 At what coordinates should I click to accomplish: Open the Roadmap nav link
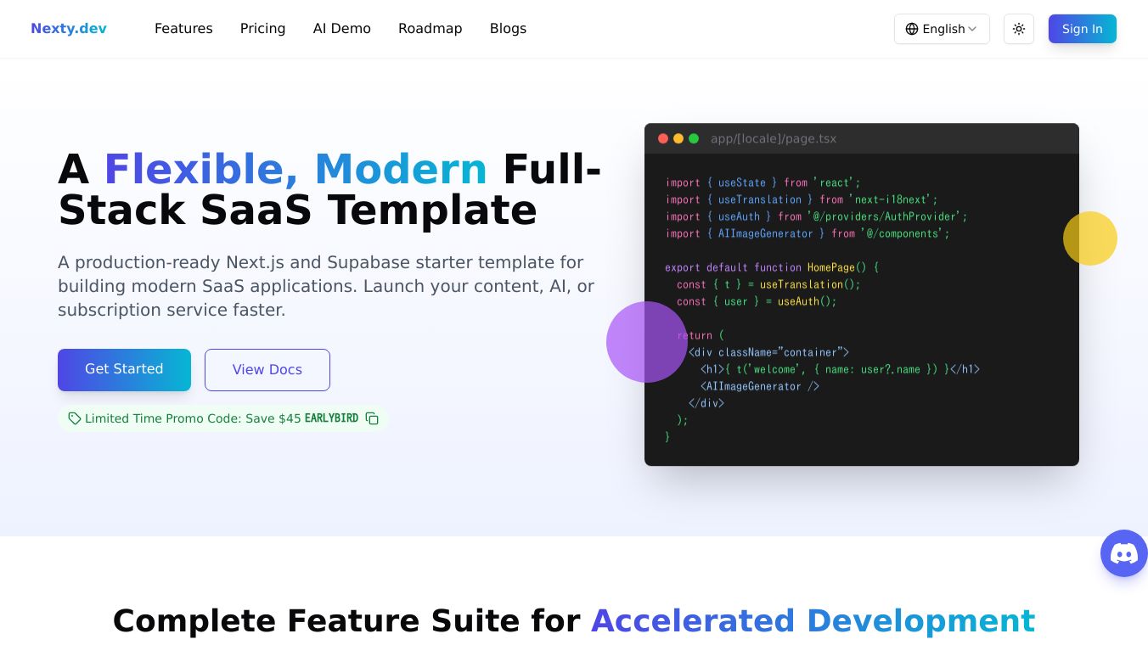(x=430, y=29)
